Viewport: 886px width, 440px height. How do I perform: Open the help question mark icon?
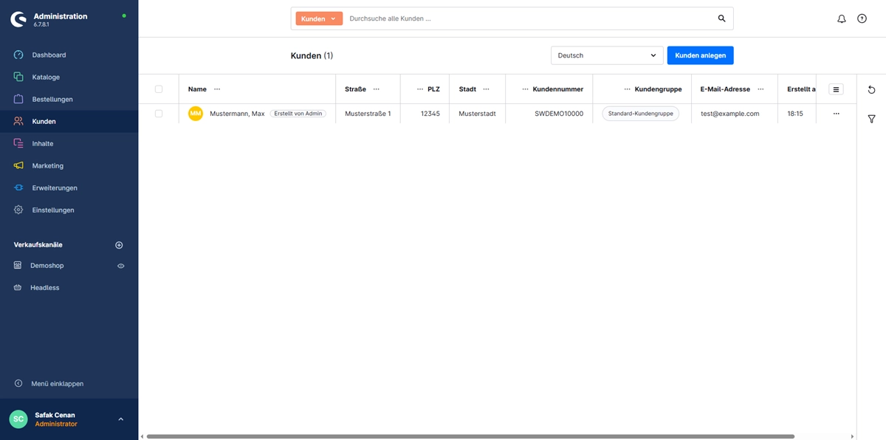862,18
